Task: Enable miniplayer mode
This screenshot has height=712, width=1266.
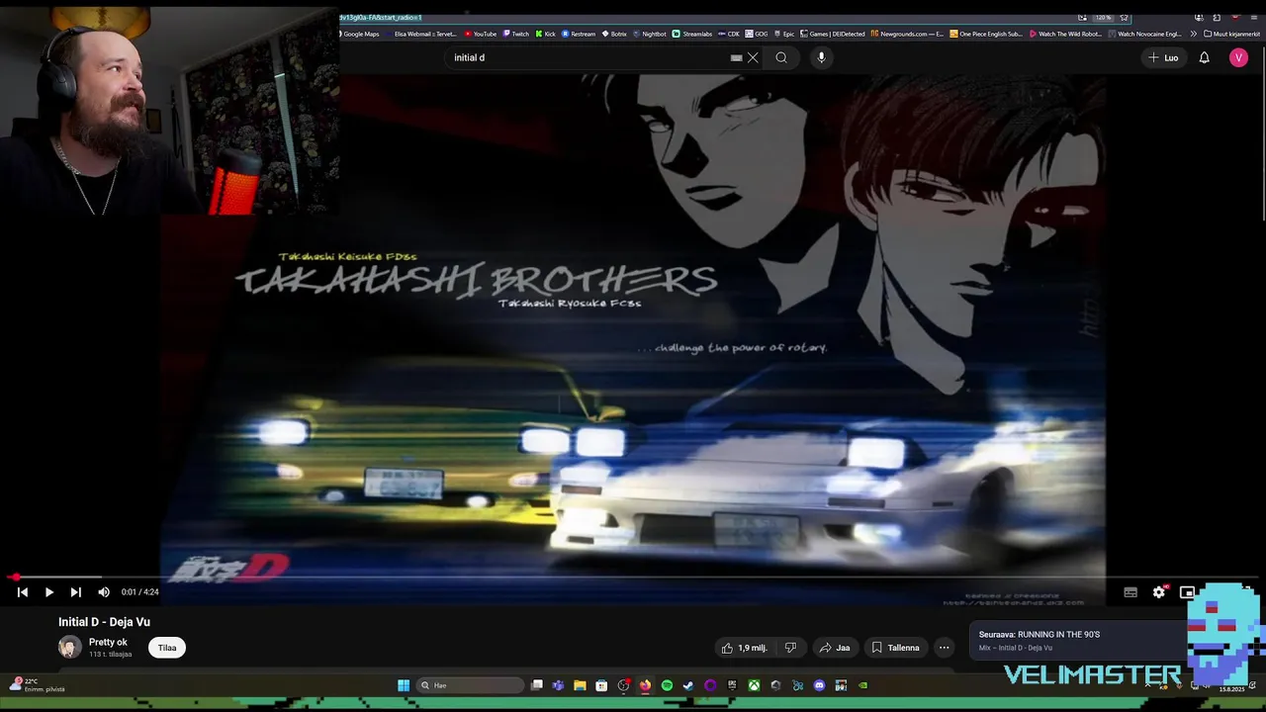Action: tap(1187, 592)
